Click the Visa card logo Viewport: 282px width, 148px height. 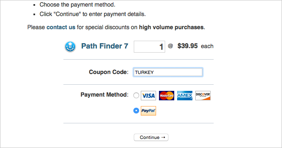coord(148,95)
